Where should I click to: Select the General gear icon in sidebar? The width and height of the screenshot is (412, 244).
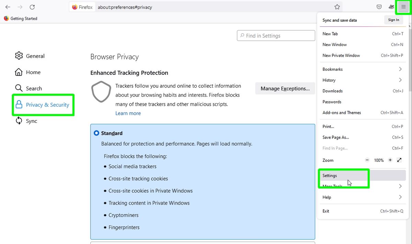coord(19,56)
